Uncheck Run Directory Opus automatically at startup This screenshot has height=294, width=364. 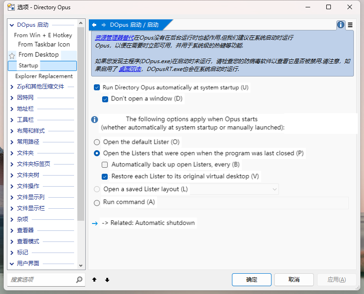[97, 88]
